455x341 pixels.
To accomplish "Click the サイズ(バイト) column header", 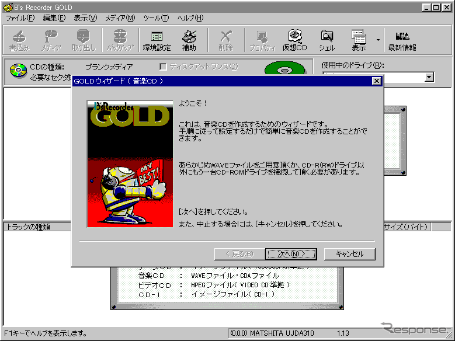I will 408,227.
